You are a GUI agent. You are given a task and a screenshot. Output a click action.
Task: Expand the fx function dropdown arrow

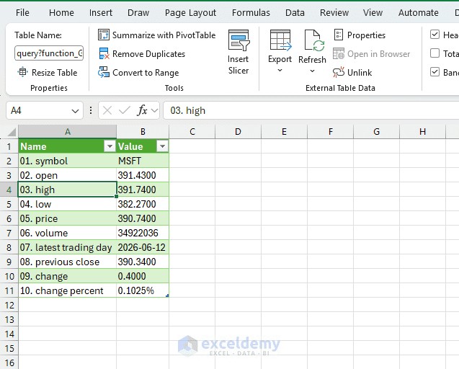pyautogui.click(x=154, y=111)
